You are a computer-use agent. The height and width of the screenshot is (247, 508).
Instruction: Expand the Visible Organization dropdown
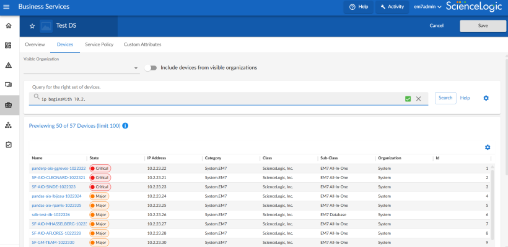click(136, 68)
